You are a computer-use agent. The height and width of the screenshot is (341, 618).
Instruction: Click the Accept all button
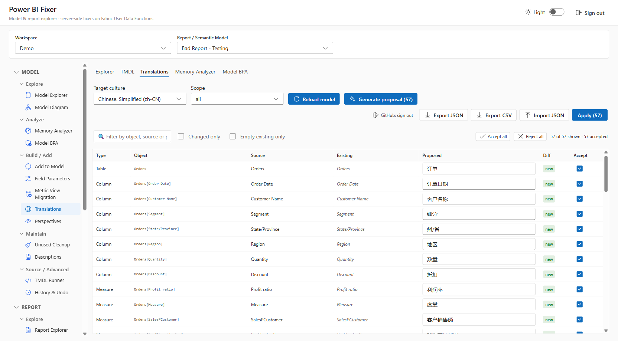click(x=493, y=136)
